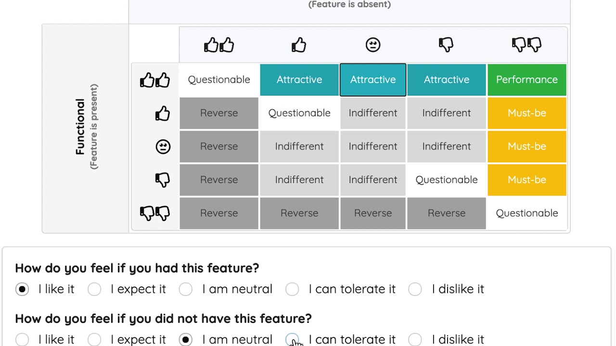
Task: Click the single thumbs-up icon beside the second row
Action: click(x=163, y=113)
